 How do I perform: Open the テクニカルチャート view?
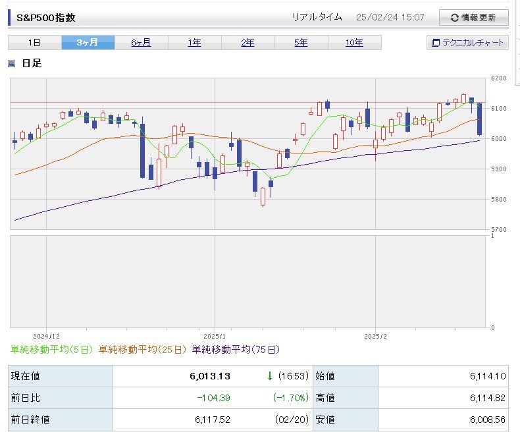[x=473, y=43]
